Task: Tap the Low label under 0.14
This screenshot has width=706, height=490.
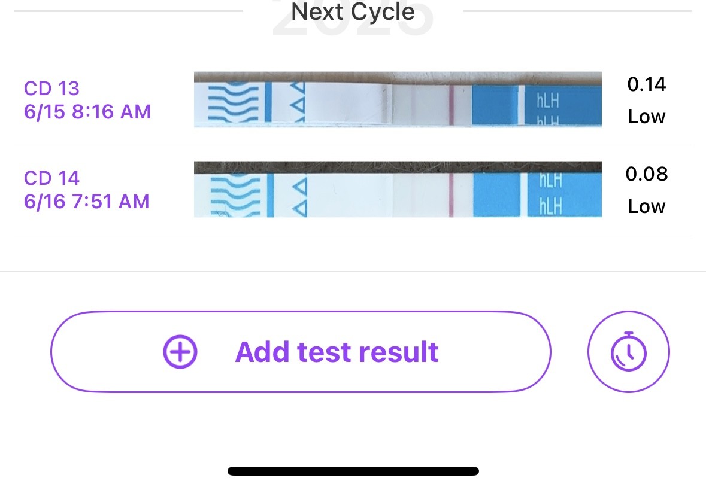Action: click(646, 117)
